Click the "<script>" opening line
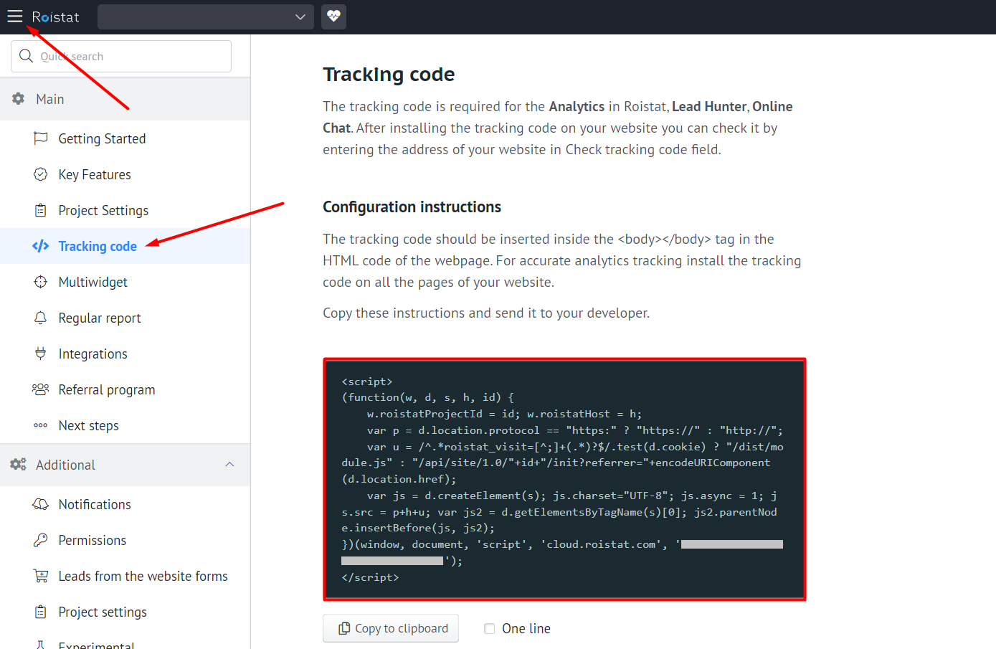Viewport: 996px width, 649px height. [367, 382]
